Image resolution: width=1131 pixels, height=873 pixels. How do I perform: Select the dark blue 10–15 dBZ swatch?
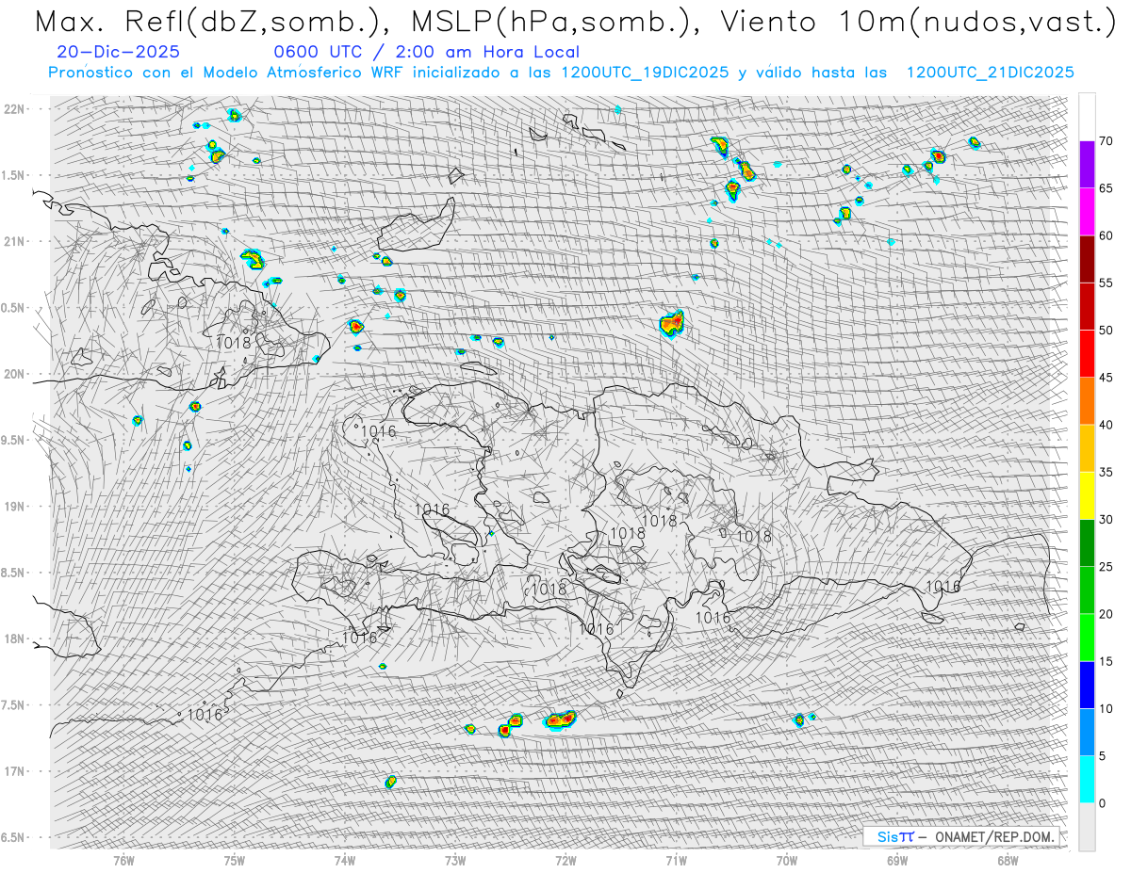pyautogui.click(x=1087, y=685)
